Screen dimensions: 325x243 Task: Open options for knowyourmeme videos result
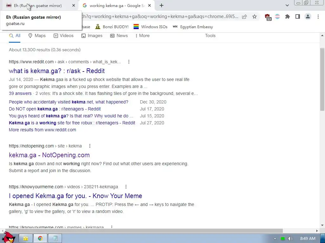point(126,187)
